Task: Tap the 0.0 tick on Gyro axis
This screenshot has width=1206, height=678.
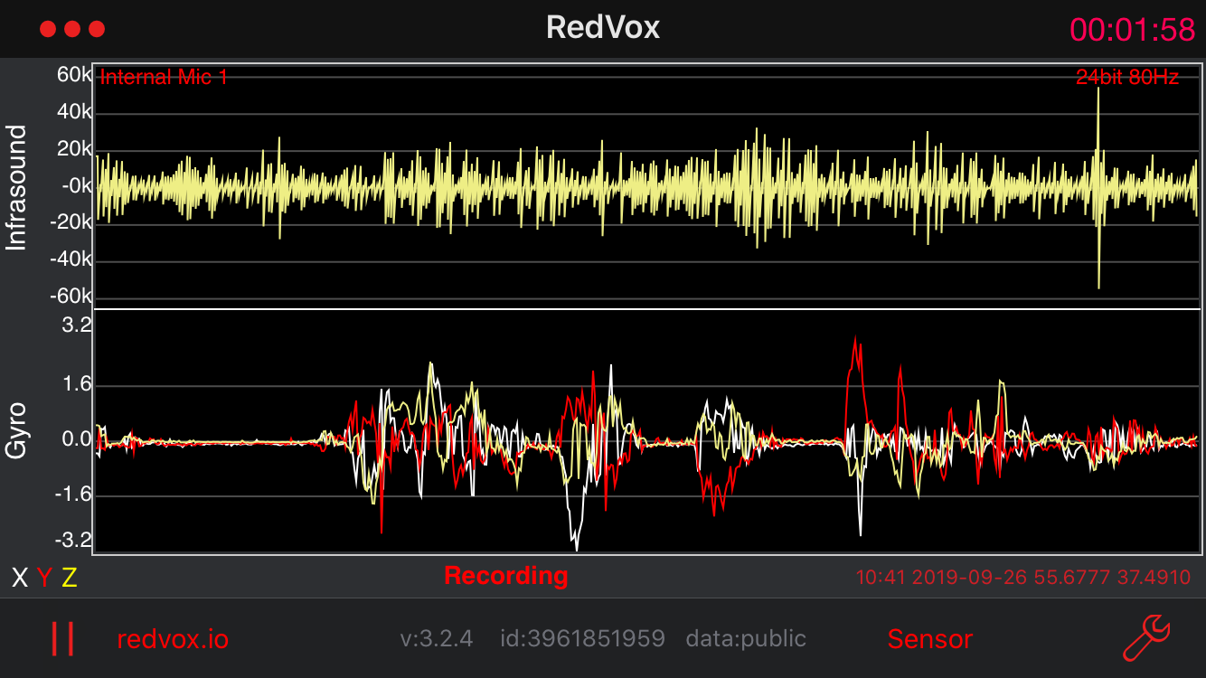Action: 75,440
